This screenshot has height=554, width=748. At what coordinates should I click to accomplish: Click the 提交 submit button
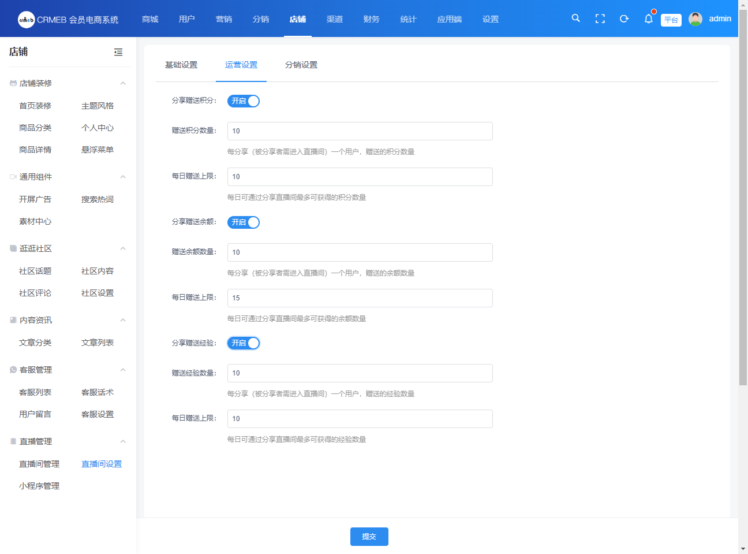tap(369, 537)
